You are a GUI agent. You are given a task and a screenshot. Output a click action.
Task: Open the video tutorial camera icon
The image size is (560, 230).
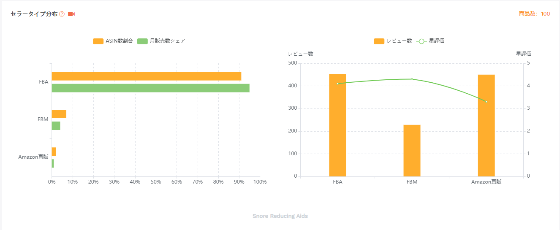click(x=71, y=14)
